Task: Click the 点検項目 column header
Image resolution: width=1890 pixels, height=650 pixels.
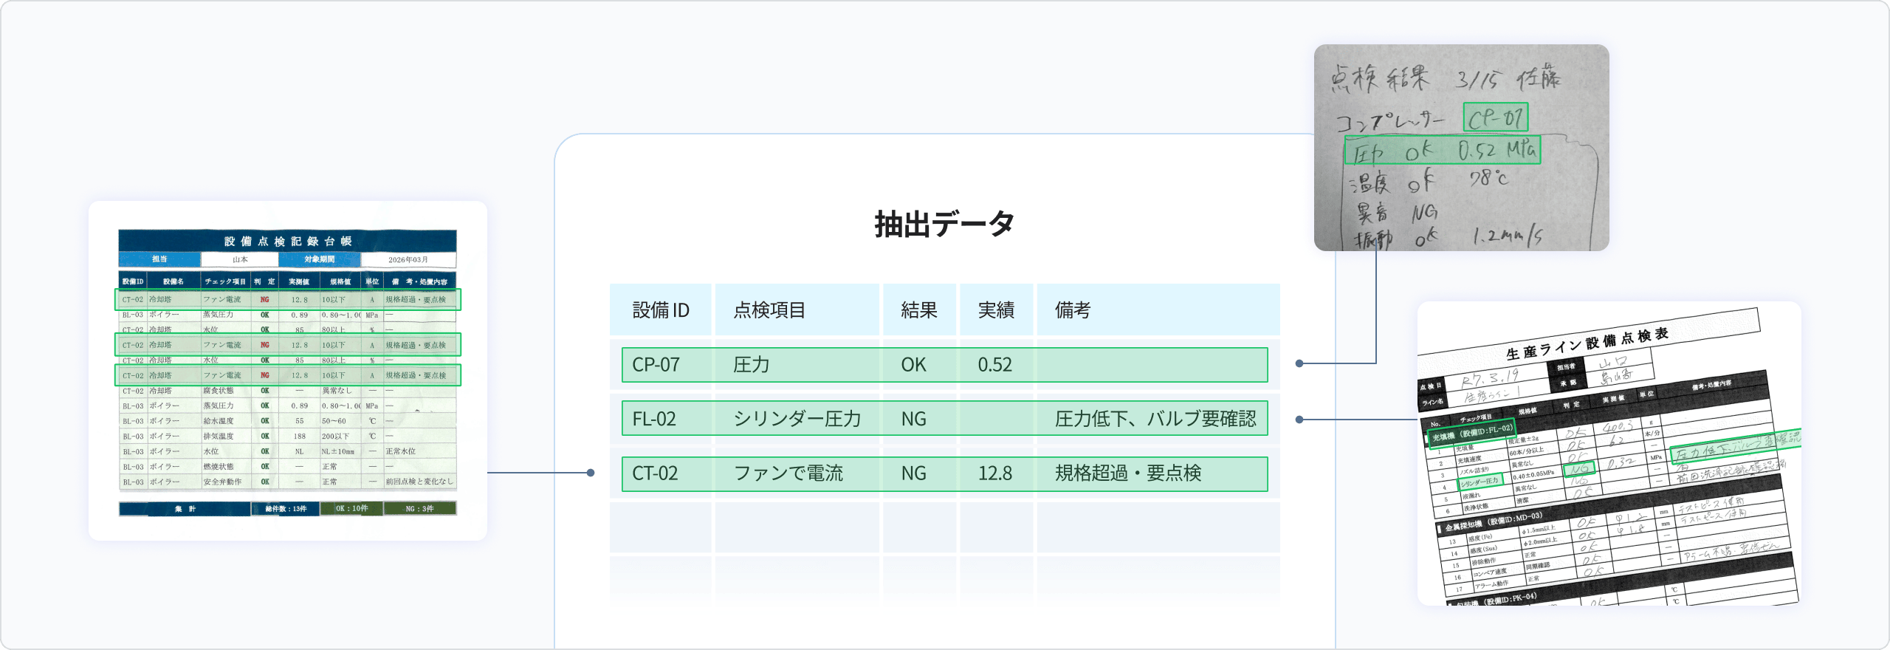Action: pyautogui.click(x=769, y=310)
